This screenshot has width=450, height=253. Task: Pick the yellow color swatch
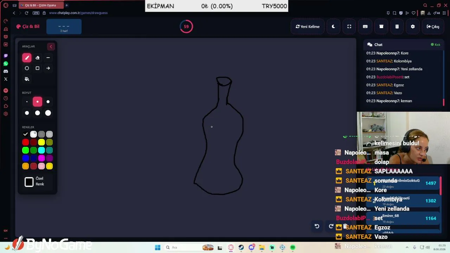click(41, 142)
